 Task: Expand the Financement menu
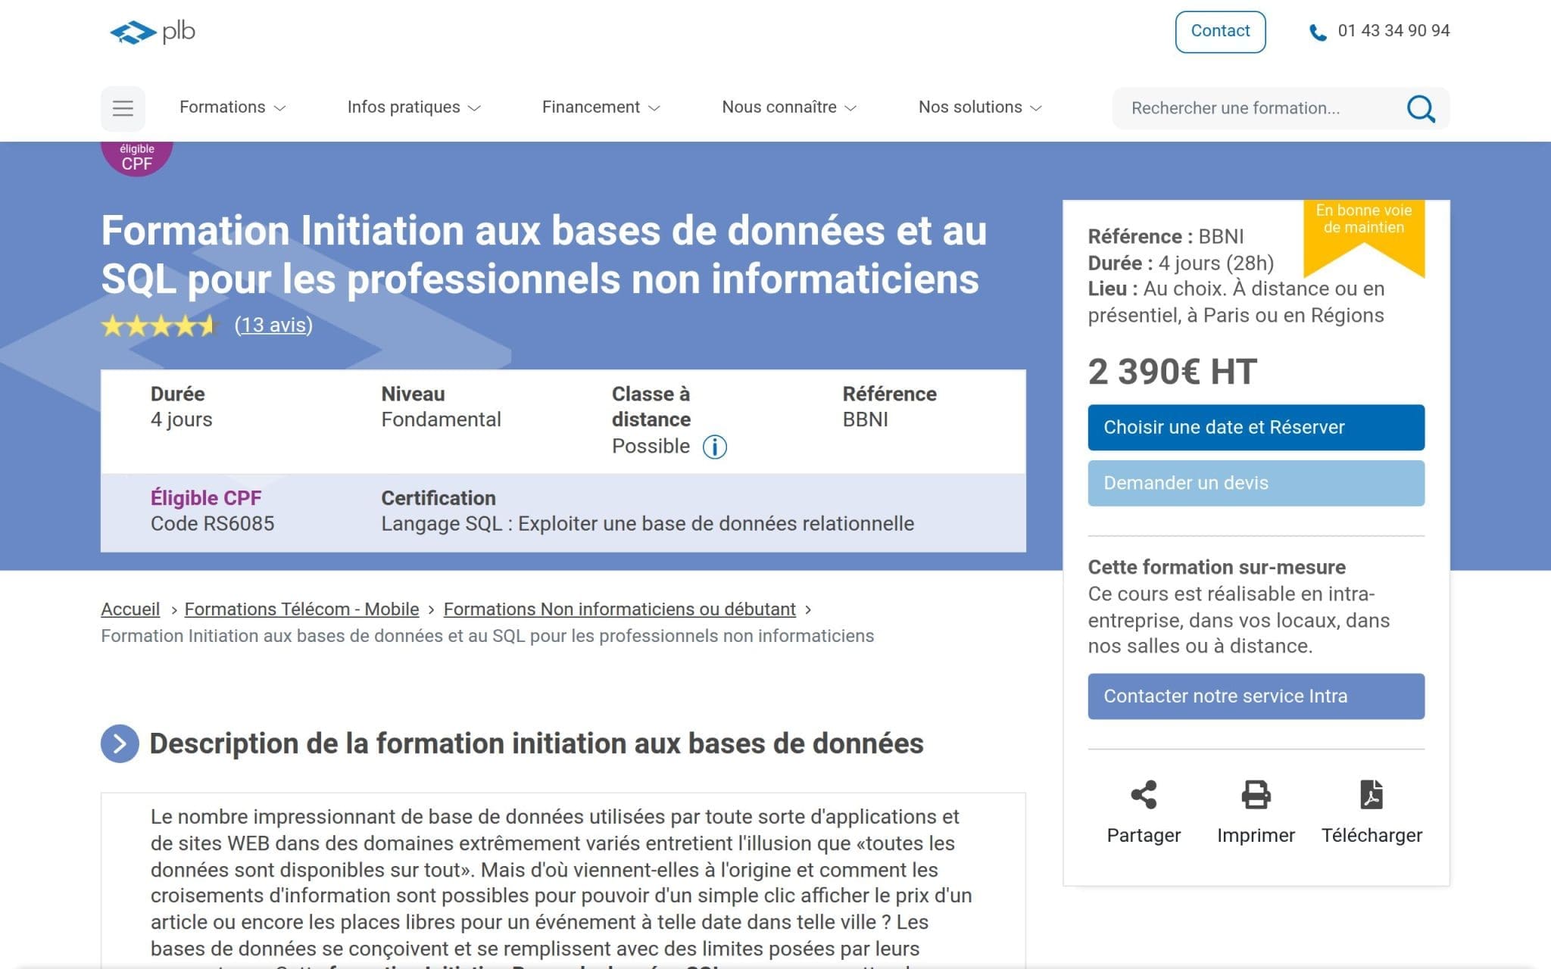click(x=601, y=107)
